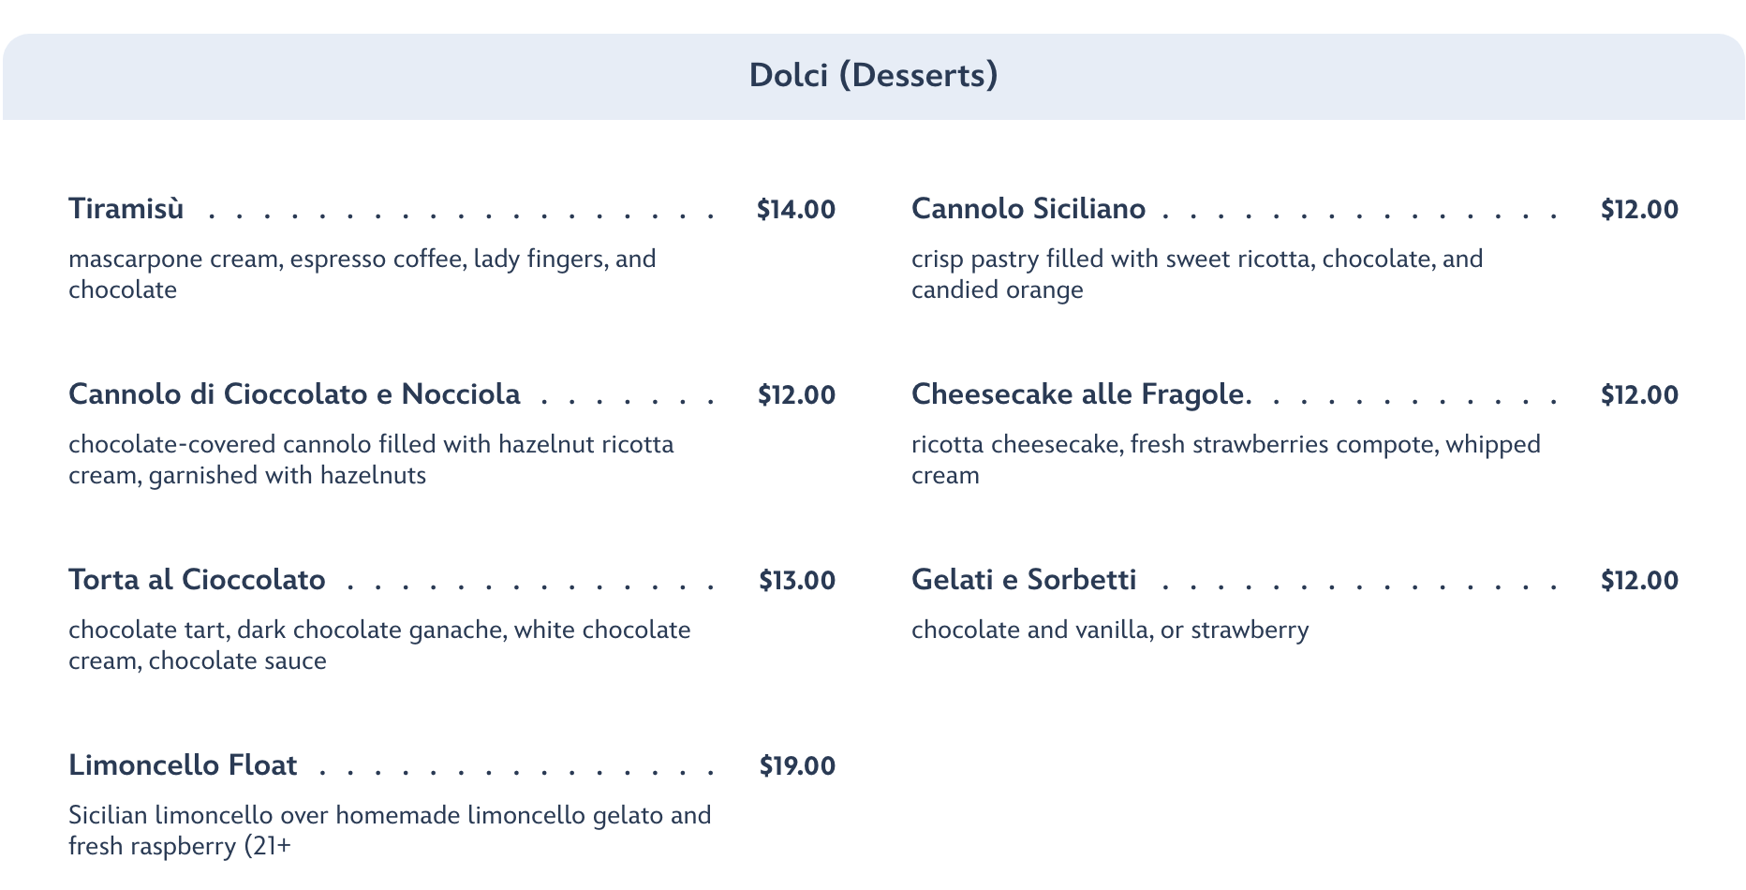The height and width of the screenshot is (890, 1746).
Task: Open the Cheesecake alle Fragole item
Action: (x=1079, y=394)
